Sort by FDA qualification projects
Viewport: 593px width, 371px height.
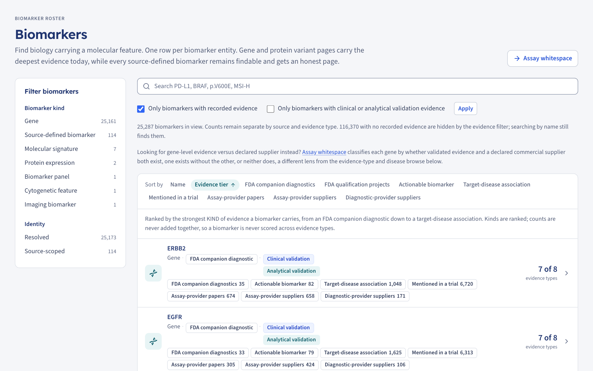click(357, 185)
